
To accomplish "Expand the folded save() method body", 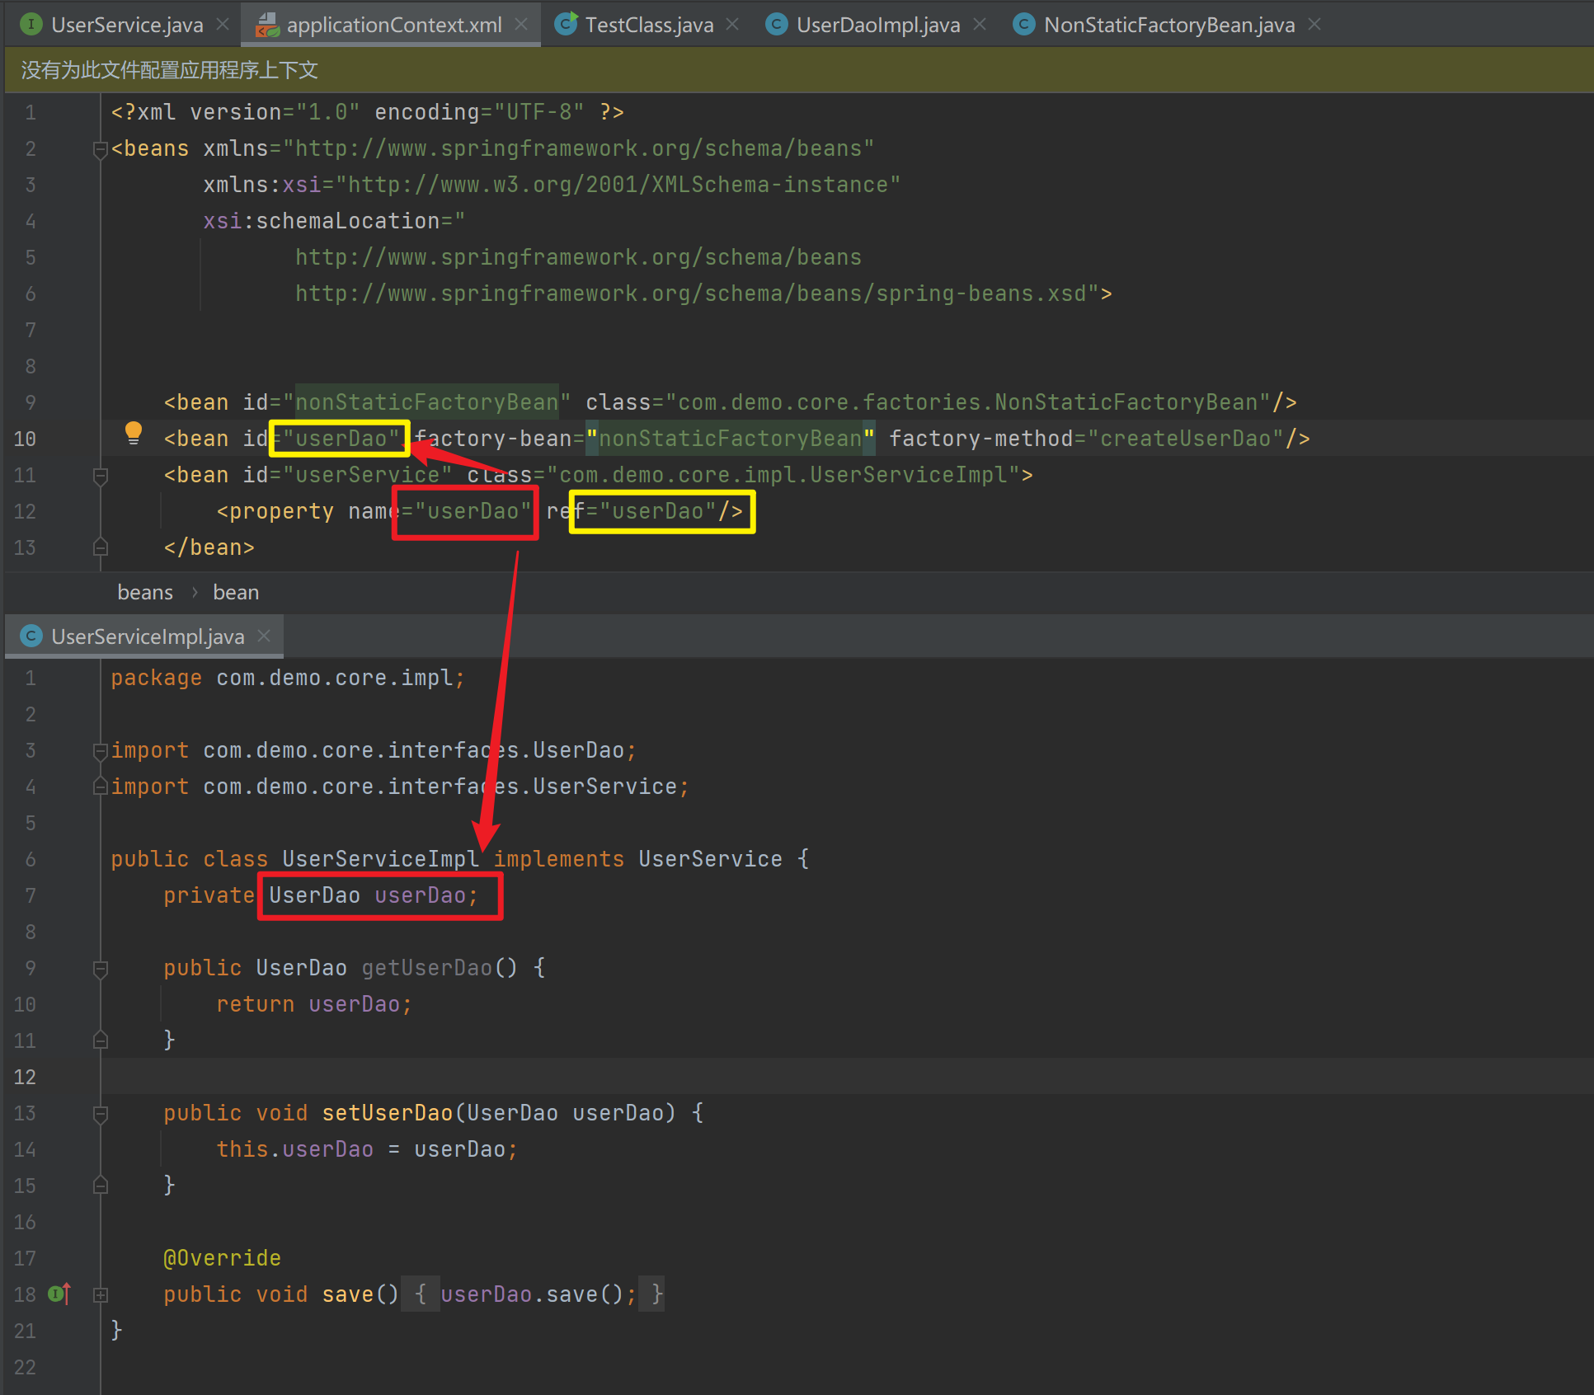I will 101,1295.
